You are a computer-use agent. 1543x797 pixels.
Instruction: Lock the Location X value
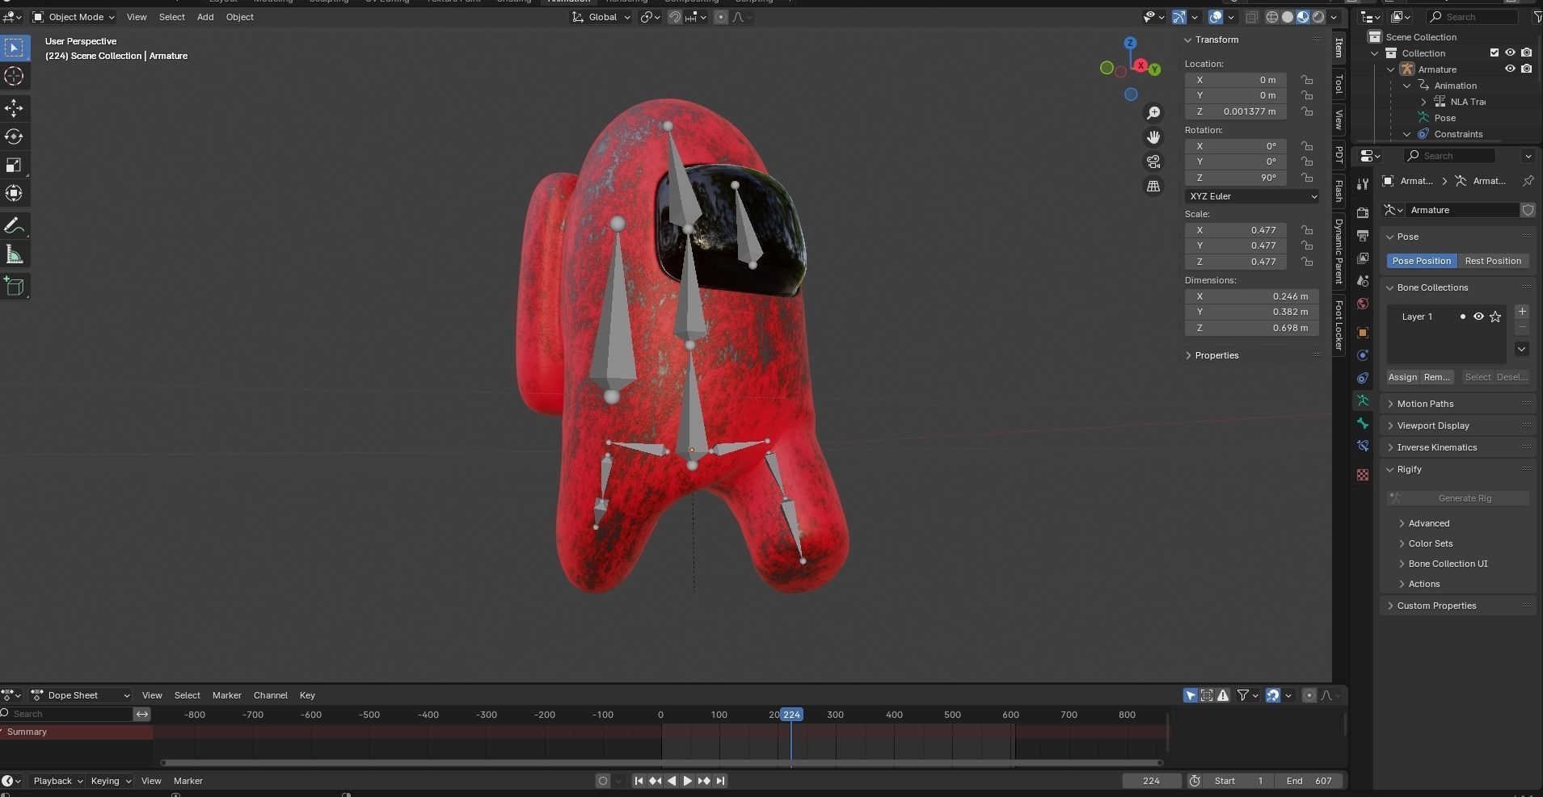click(1306, 80)
